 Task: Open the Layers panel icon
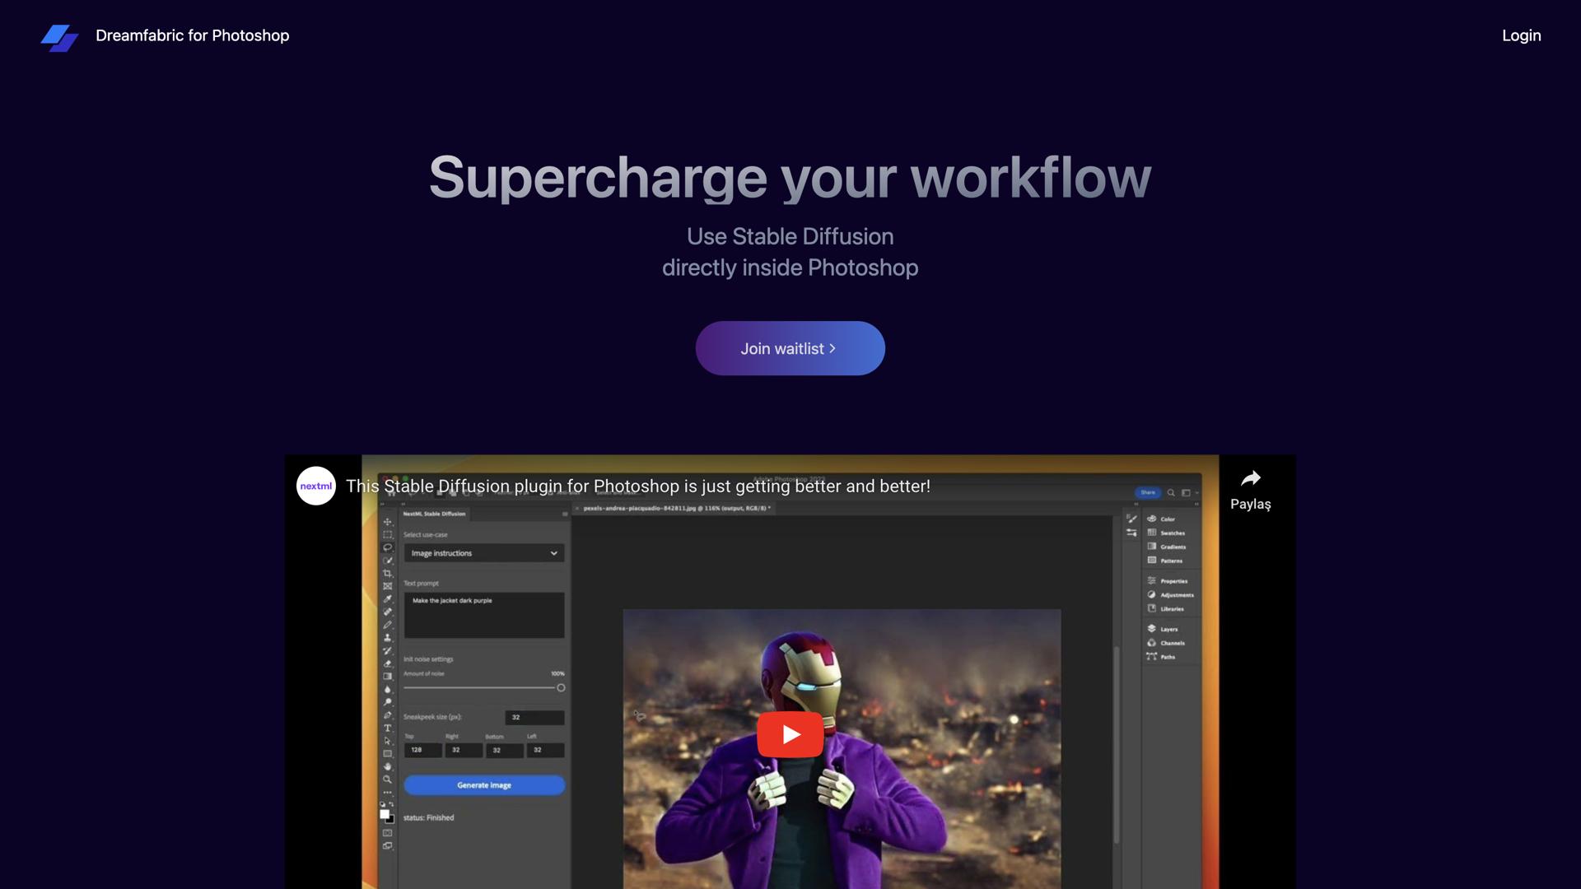[x=1152, y=629]
